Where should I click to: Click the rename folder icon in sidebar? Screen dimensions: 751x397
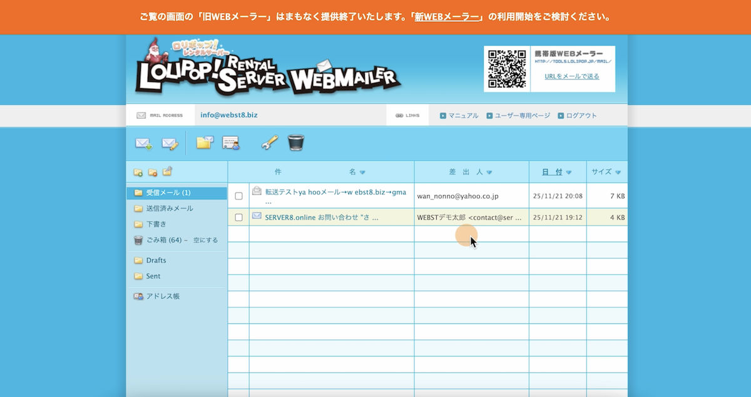(167, 171)
